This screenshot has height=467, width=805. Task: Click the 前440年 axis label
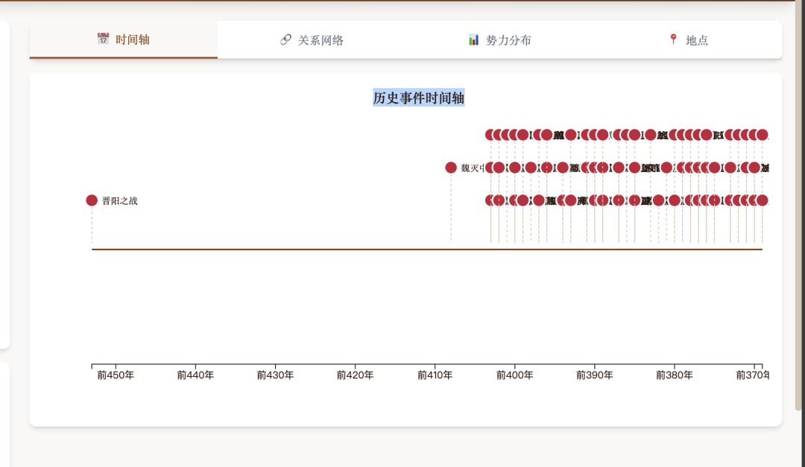pos(195,375)
